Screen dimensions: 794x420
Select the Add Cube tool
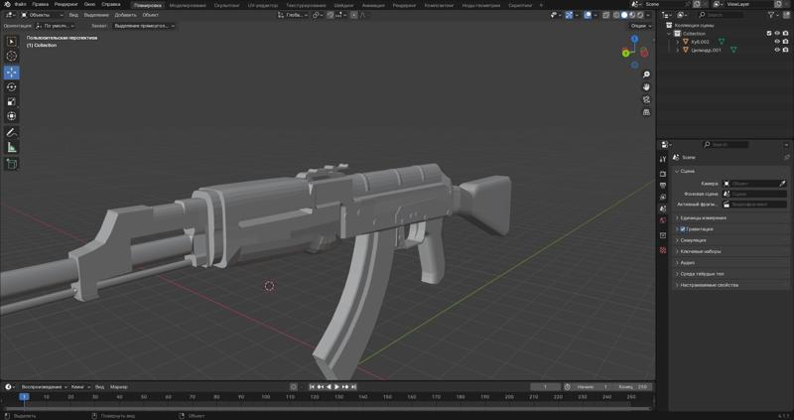click(12, 164)
